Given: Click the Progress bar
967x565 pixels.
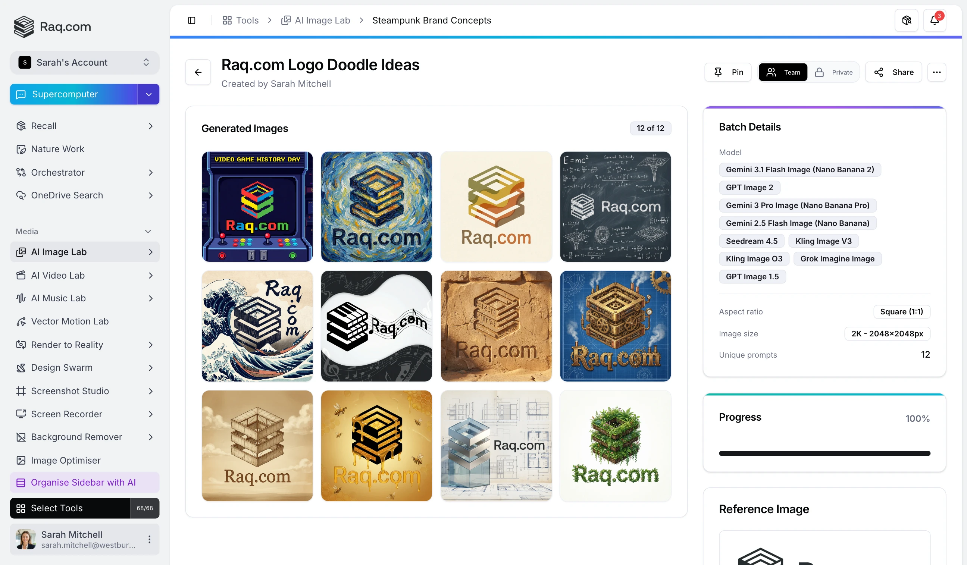Looking at the screenshot, I should pyautogui.click(x=824, y=454).
